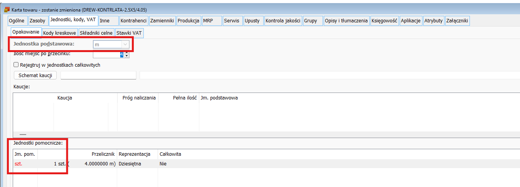Switch to the Produkcja tab

pyautogui.click(x=188, y=21)
